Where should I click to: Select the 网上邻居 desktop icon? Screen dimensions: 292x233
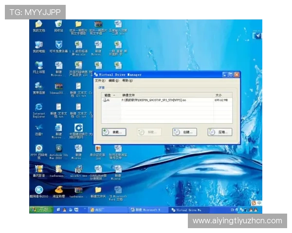click(38, 66)
